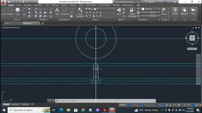
Task: Toggle object snap tracking in status bar
Action: (x=153, y=105)
